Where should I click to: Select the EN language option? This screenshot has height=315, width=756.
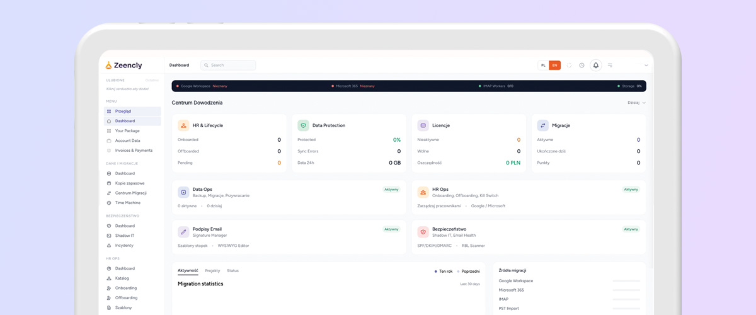554,66
